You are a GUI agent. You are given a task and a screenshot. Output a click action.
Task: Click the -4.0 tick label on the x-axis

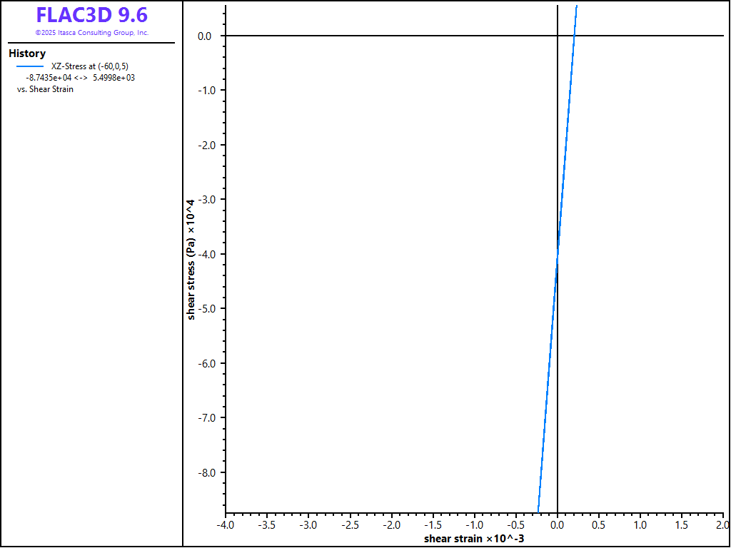tap(226, 524)
